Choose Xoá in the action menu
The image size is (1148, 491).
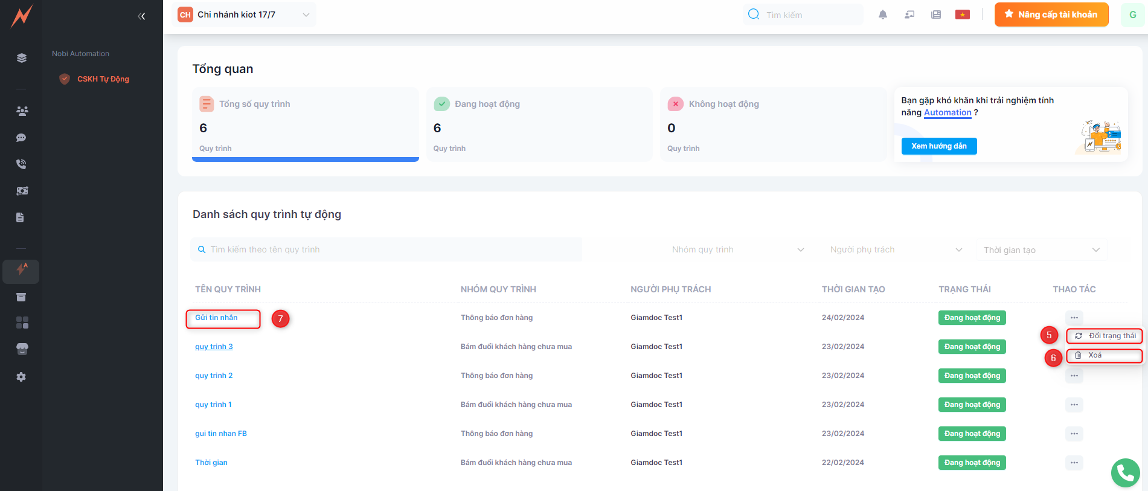pos(1105,356)
